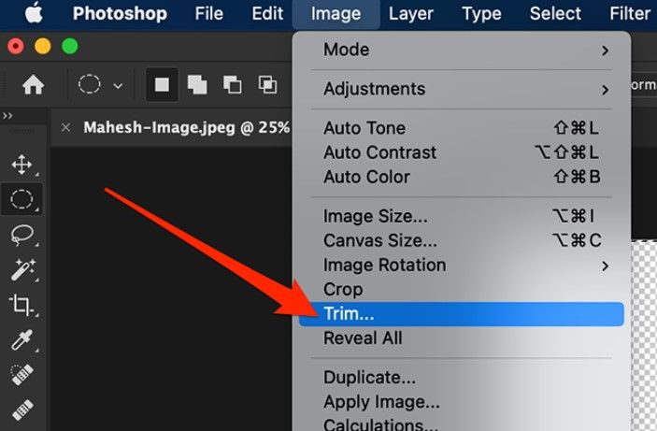Open the Elliptical Marquee tool preset picker
Image resolution: width=657 pixels, height=431 pixels.
pos(89,85)
